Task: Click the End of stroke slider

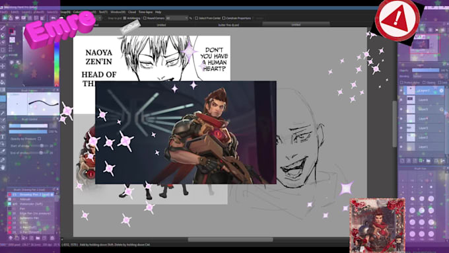Action: coord(40,153)
